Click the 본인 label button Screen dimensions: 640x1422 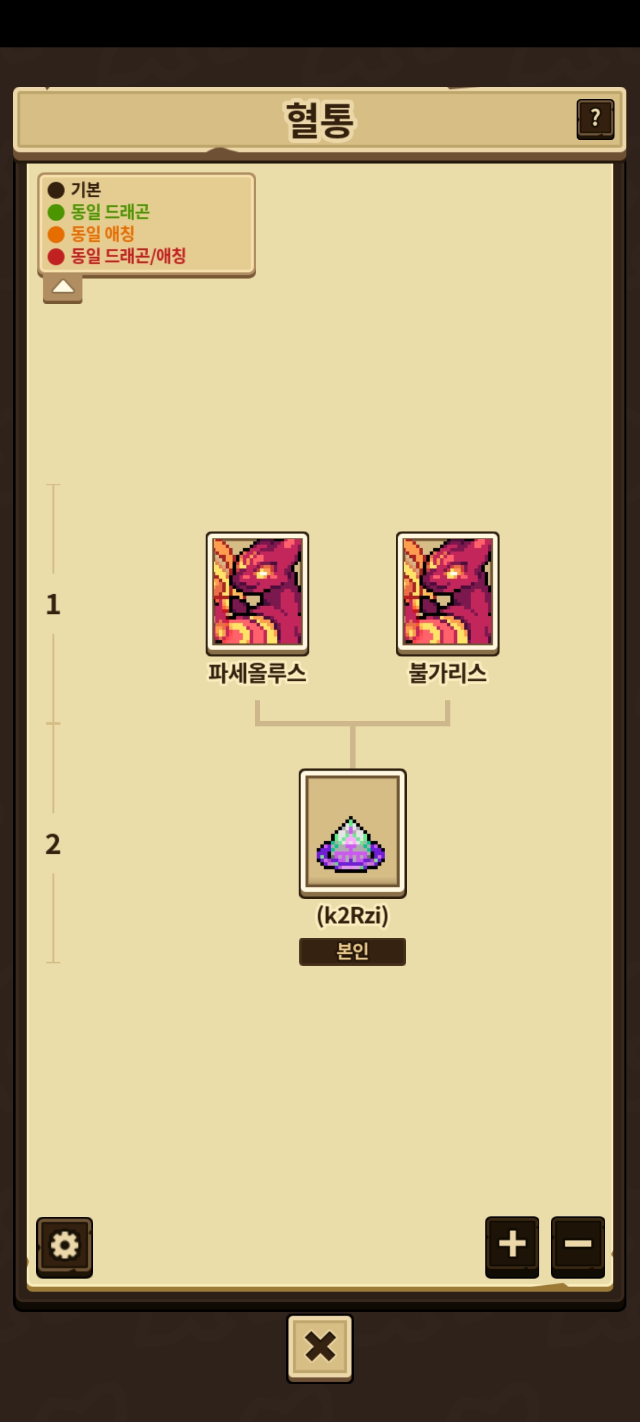coord(353,952)
